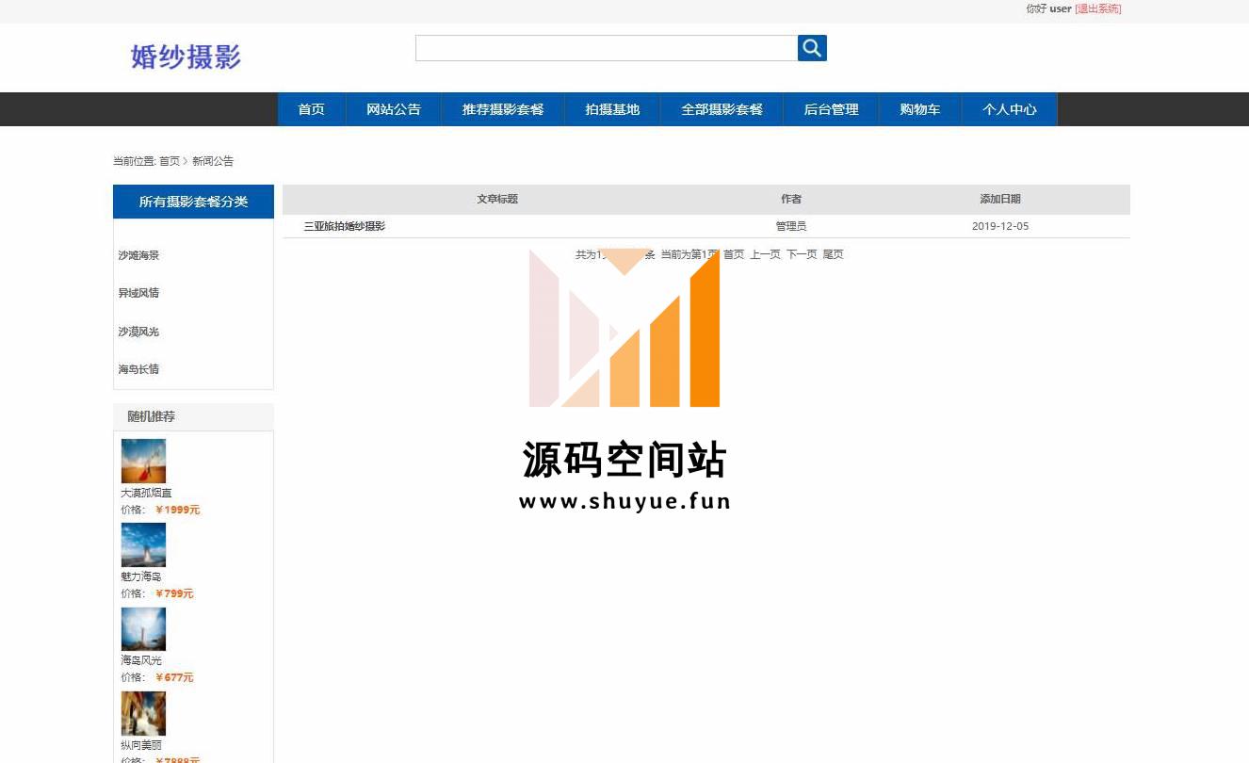Click the ￥677元 price text

tap(174, 677)
